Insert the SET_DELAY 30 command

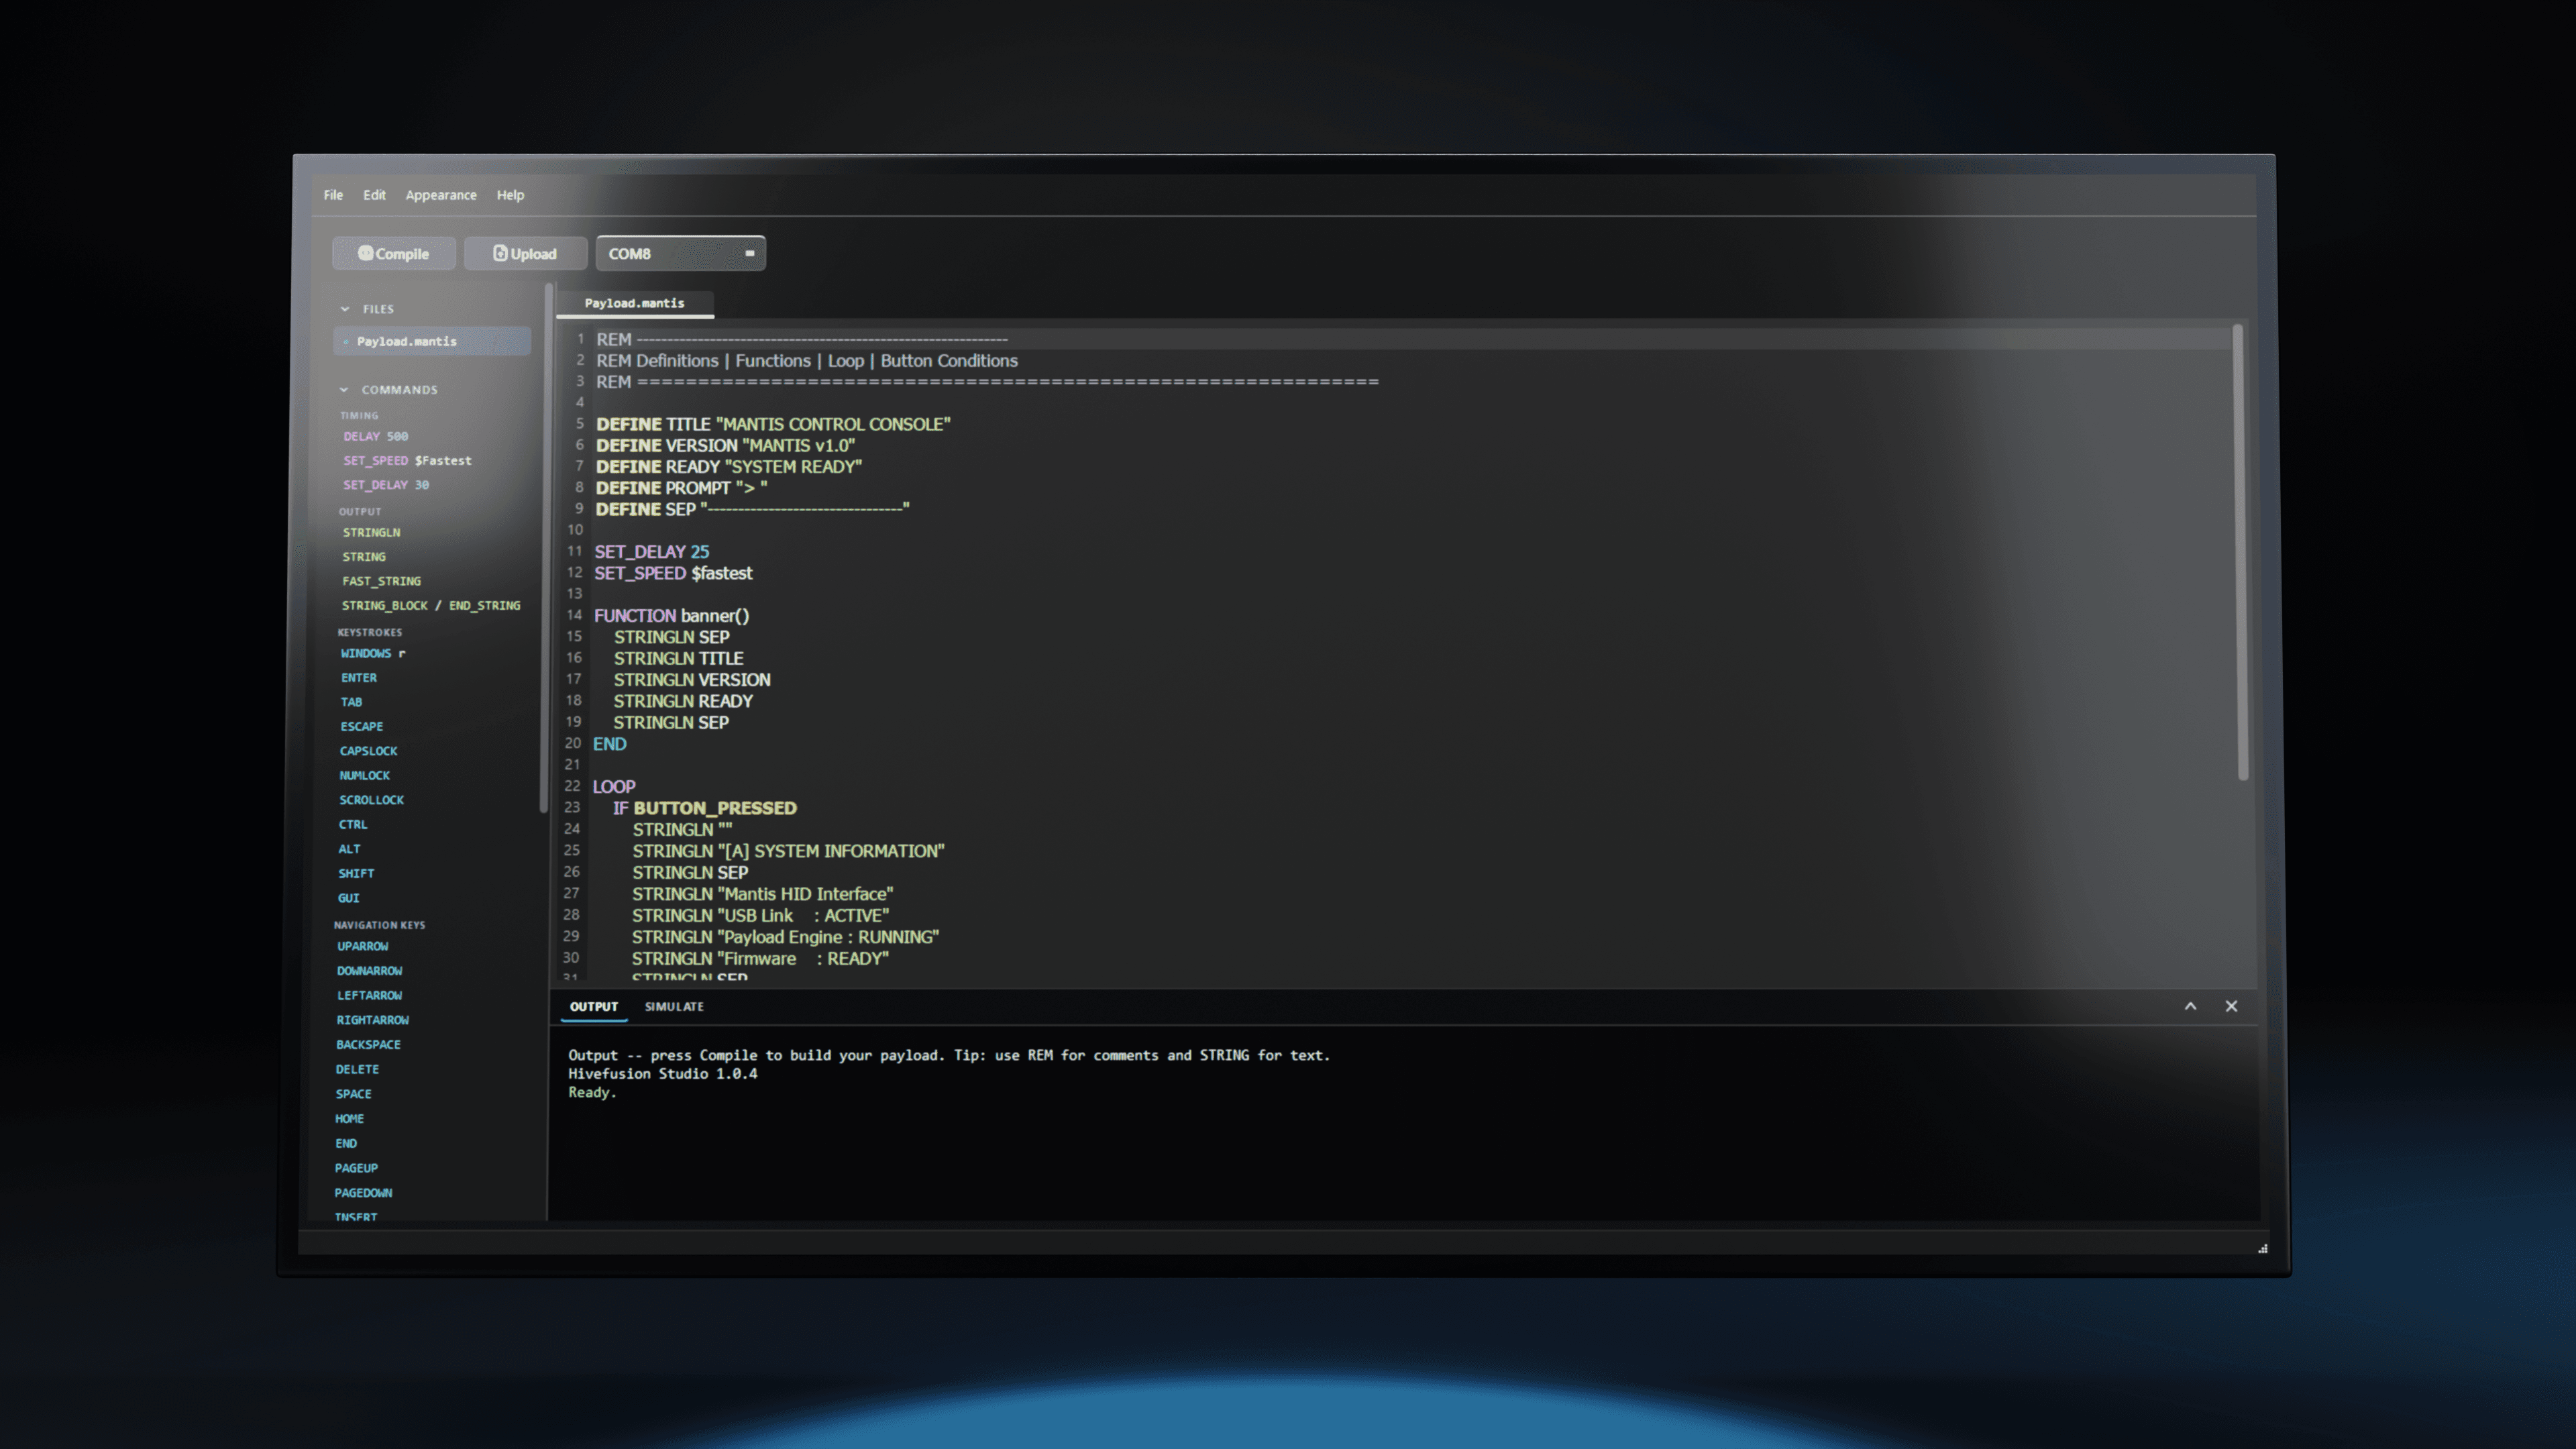(386, 485)
